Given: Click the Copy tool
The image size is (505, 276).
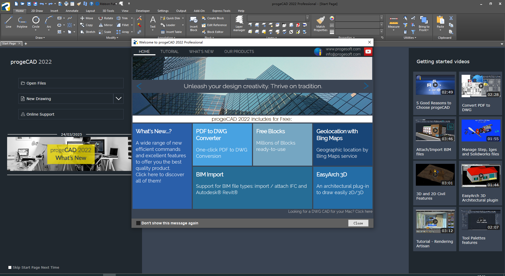Looking at the screenshot, I should click(87, 25).
